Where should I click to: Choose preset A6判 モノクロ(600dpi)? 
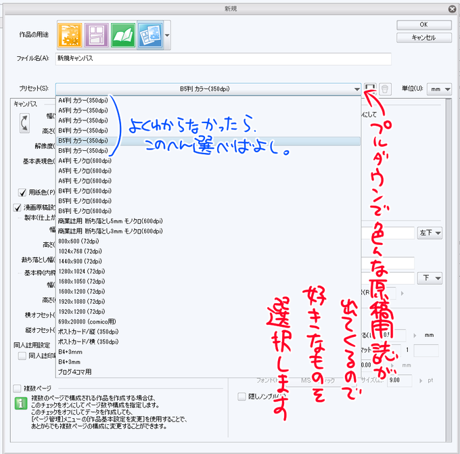[x=208, y=181]
